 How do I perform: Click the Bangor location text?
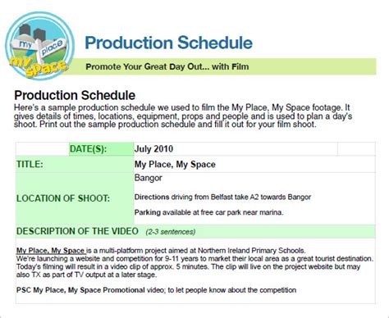[149, 178]
